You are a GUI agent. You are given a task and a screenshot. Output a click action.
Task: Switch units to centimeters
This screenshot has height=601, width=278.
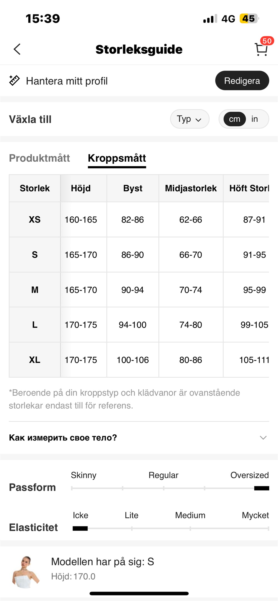click(234, 119)
